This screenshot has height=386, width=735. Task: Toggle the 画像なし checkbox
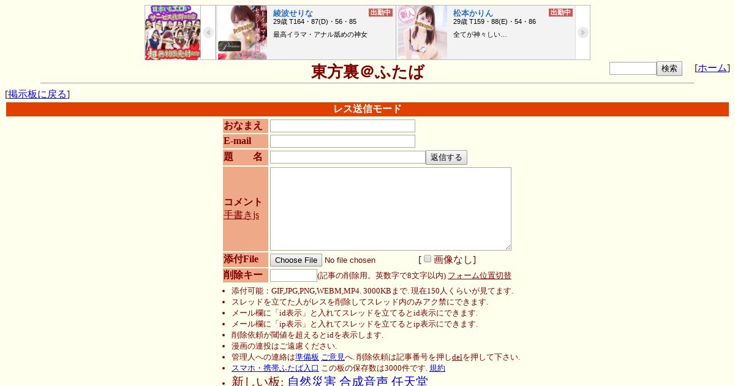(428, 259)
